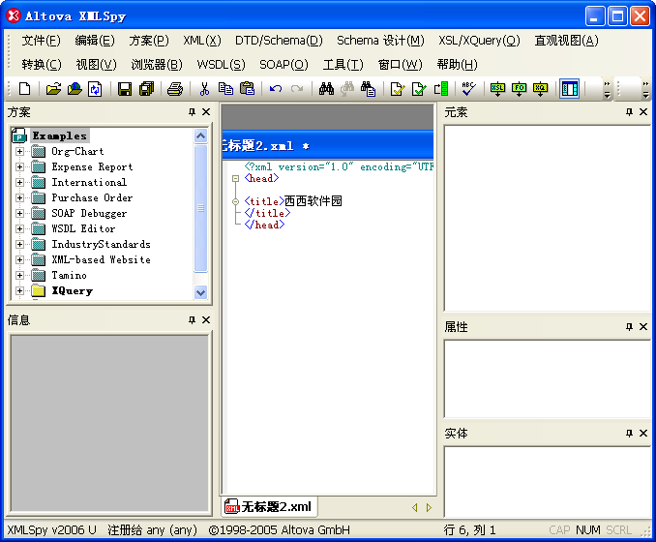Open Find with the binoculars icon

click(x=326, y=89)
